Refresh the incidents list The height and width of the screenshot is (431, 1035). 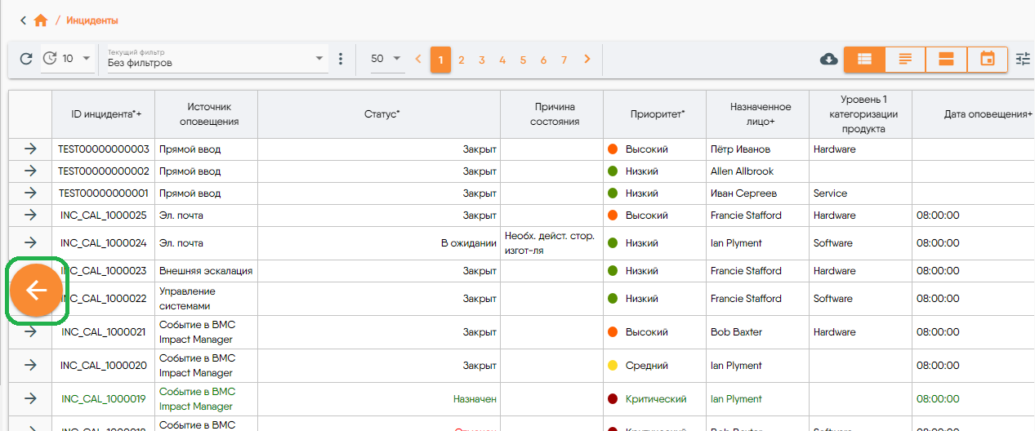point(26,59)
